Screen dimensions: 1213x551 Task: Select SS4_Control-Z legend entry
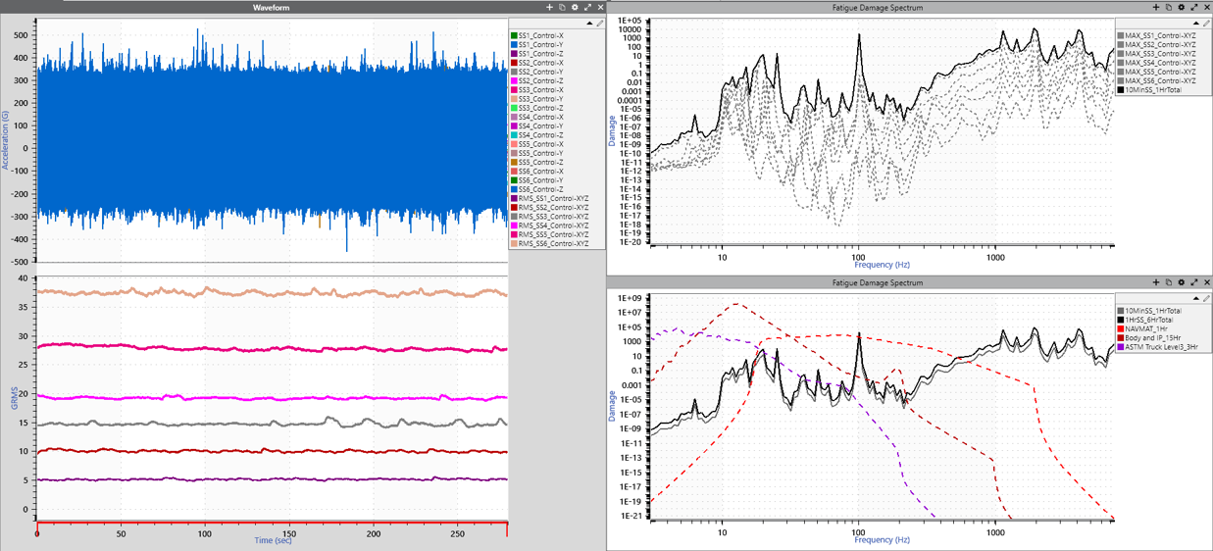(536, 135)
